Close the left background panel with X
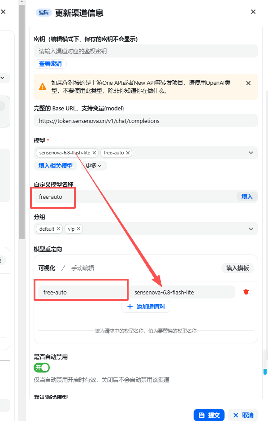 click(3, 12)
